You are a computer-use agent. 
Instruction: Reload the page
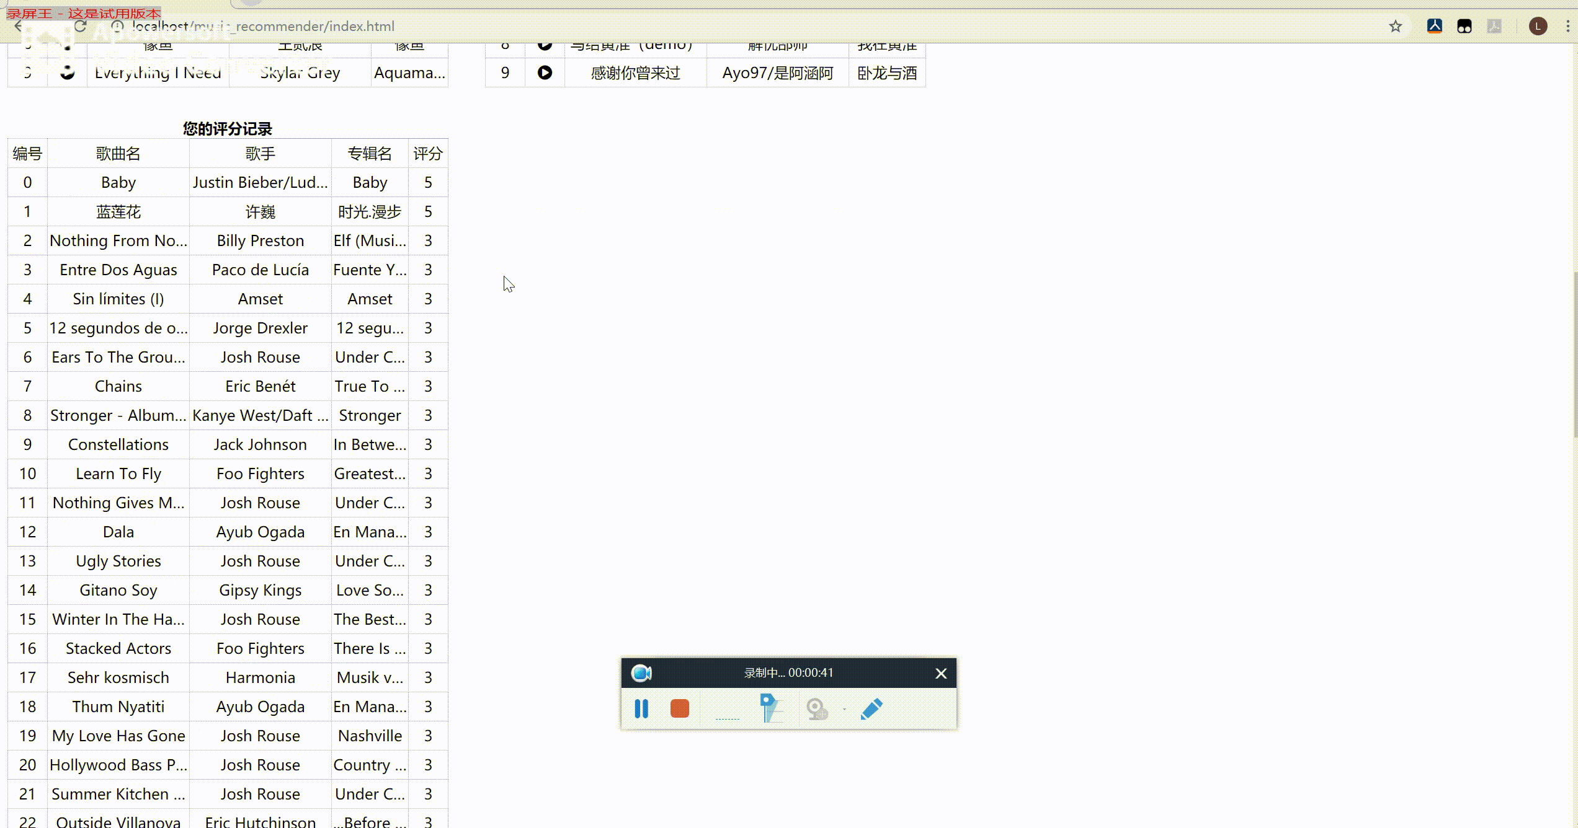pyautogui.click(x=80, y=27)
